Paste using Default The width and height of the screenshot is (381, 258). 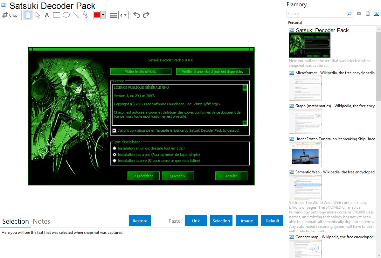272,221
